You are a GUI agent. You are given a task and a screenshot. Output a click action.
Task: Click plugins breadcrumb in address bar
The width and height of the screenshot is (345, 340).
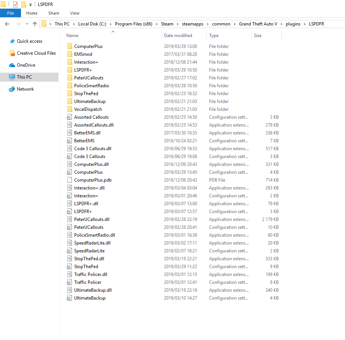click(293, 24)
